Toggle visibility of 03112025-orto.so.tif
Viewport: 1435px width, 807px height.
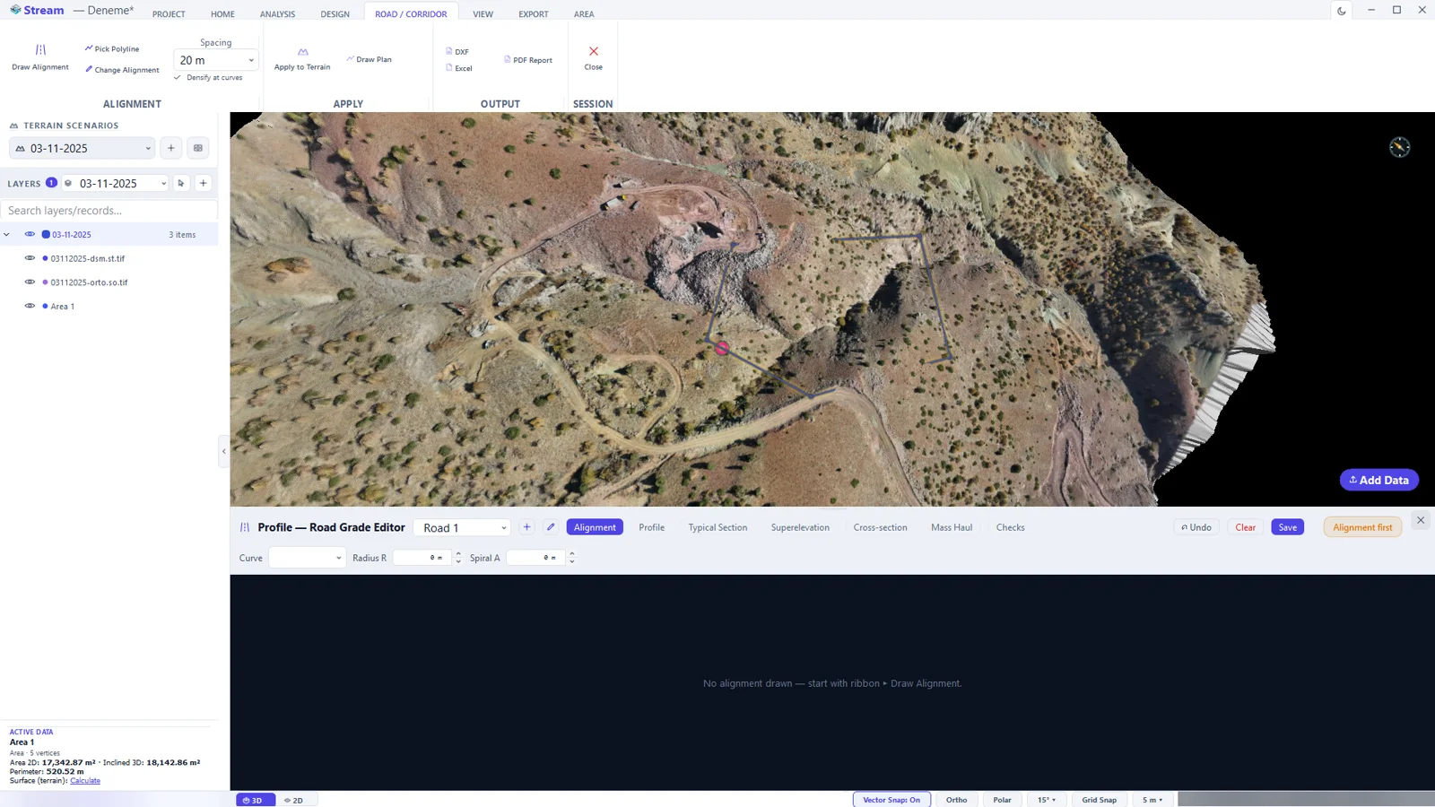(30, 282)
